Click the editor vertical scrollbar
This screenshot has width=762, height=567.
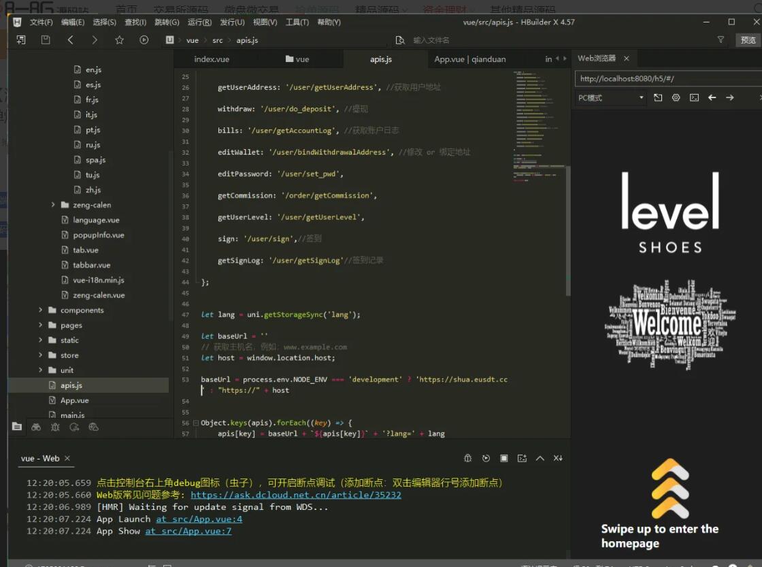tap(568, 231)
